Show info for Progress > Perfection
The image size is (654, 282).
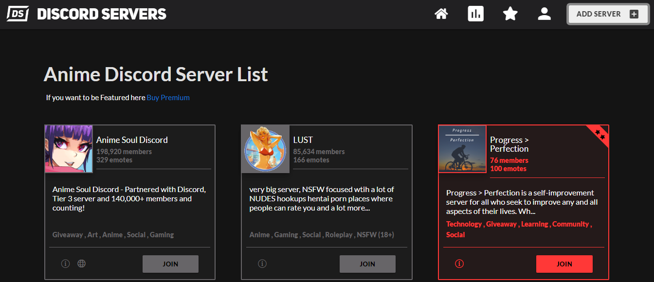[459, 264]
